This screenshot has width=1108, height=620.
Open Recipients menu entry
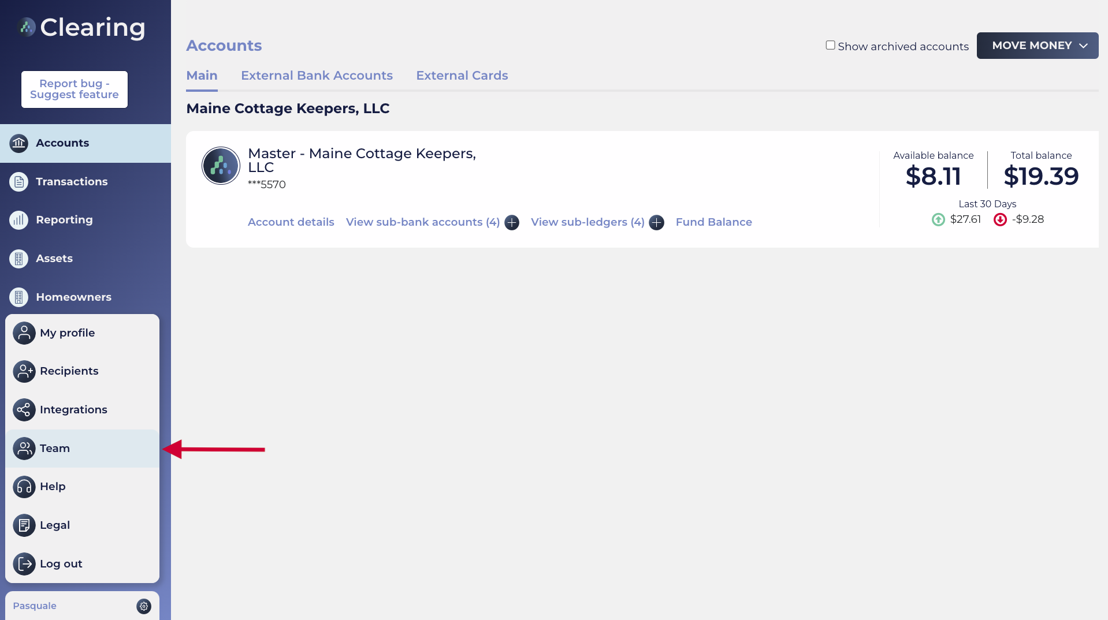82,371
